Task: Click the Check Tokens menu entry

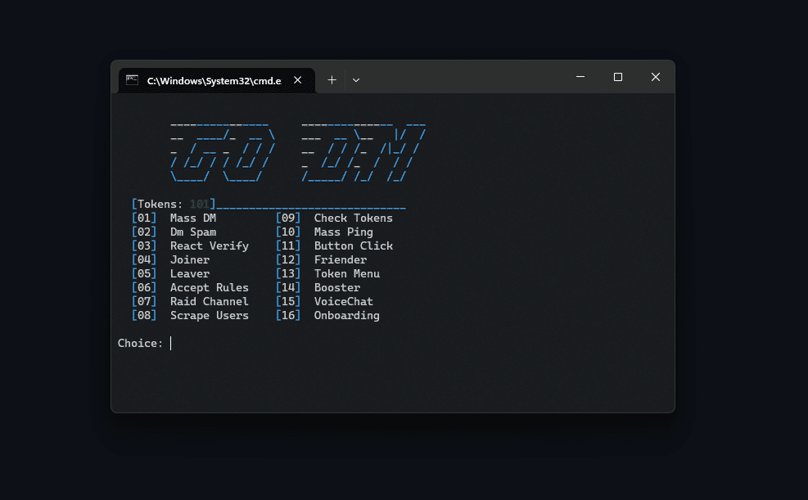Action: pyautogui.click(x=353, y=218)
